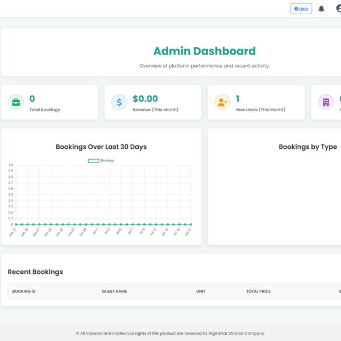Click the Admin Dashboard heading
The height and width of the screenshot is (341, 341).
pos(205,51)
